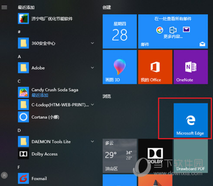Expand DAEMON Tools Lite chevron

click(x=92, y=141)
